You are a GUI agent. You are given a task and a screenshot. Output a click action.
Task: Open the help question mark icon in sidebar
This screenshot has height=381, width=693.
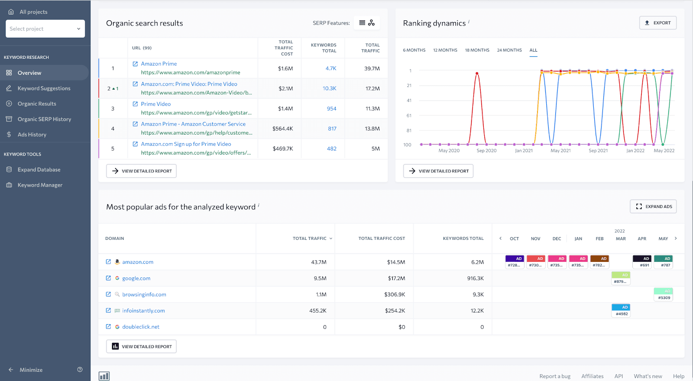[x=80, y=370]
